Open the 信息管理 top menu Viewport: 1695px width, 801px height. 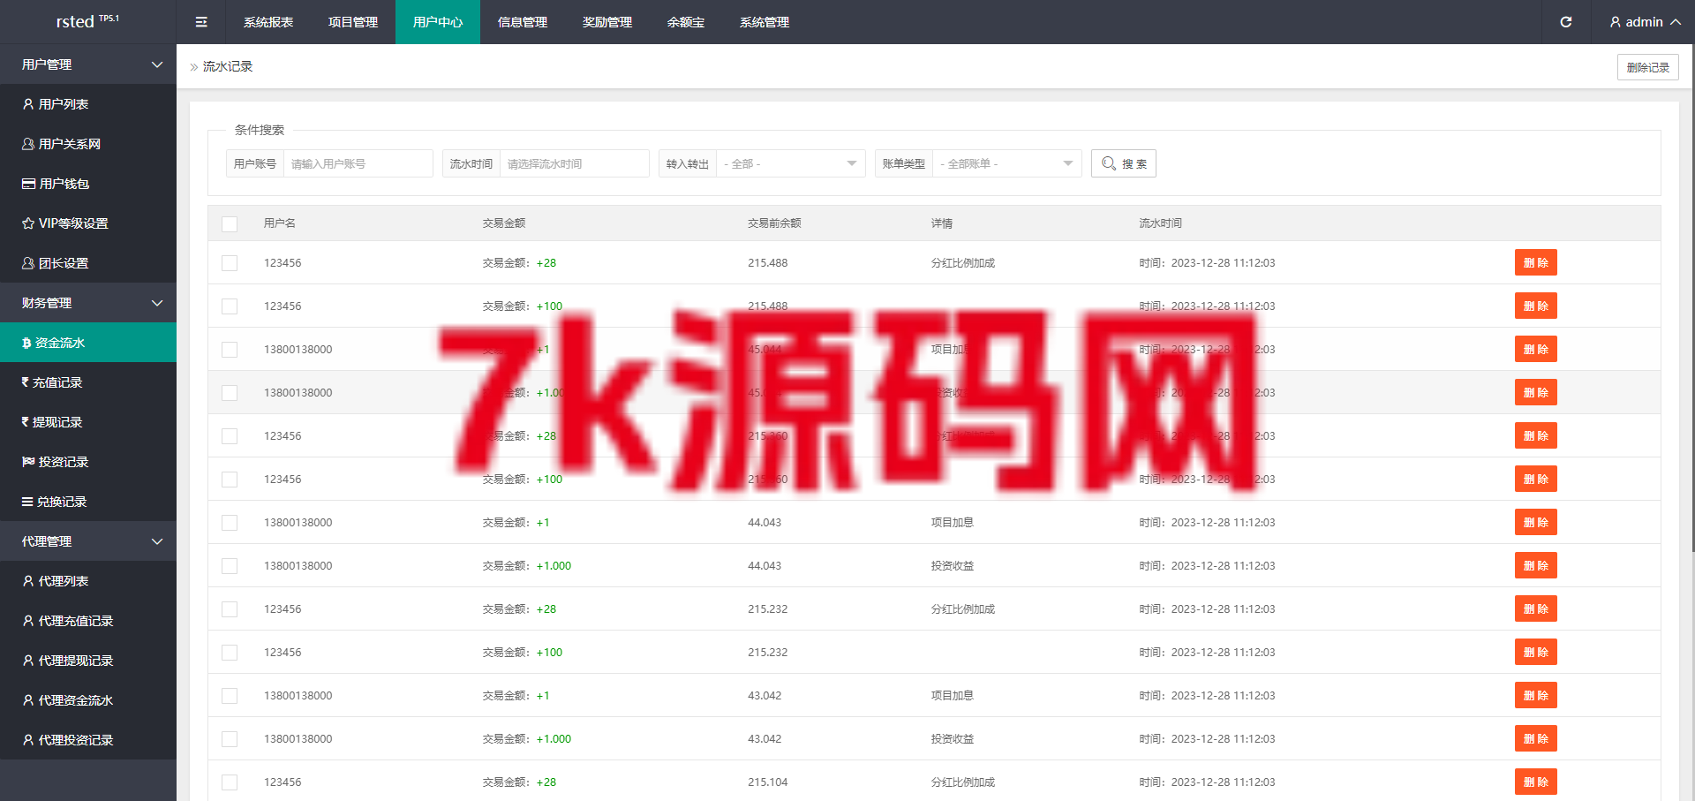pyautogui.click(x=523, y=22)
